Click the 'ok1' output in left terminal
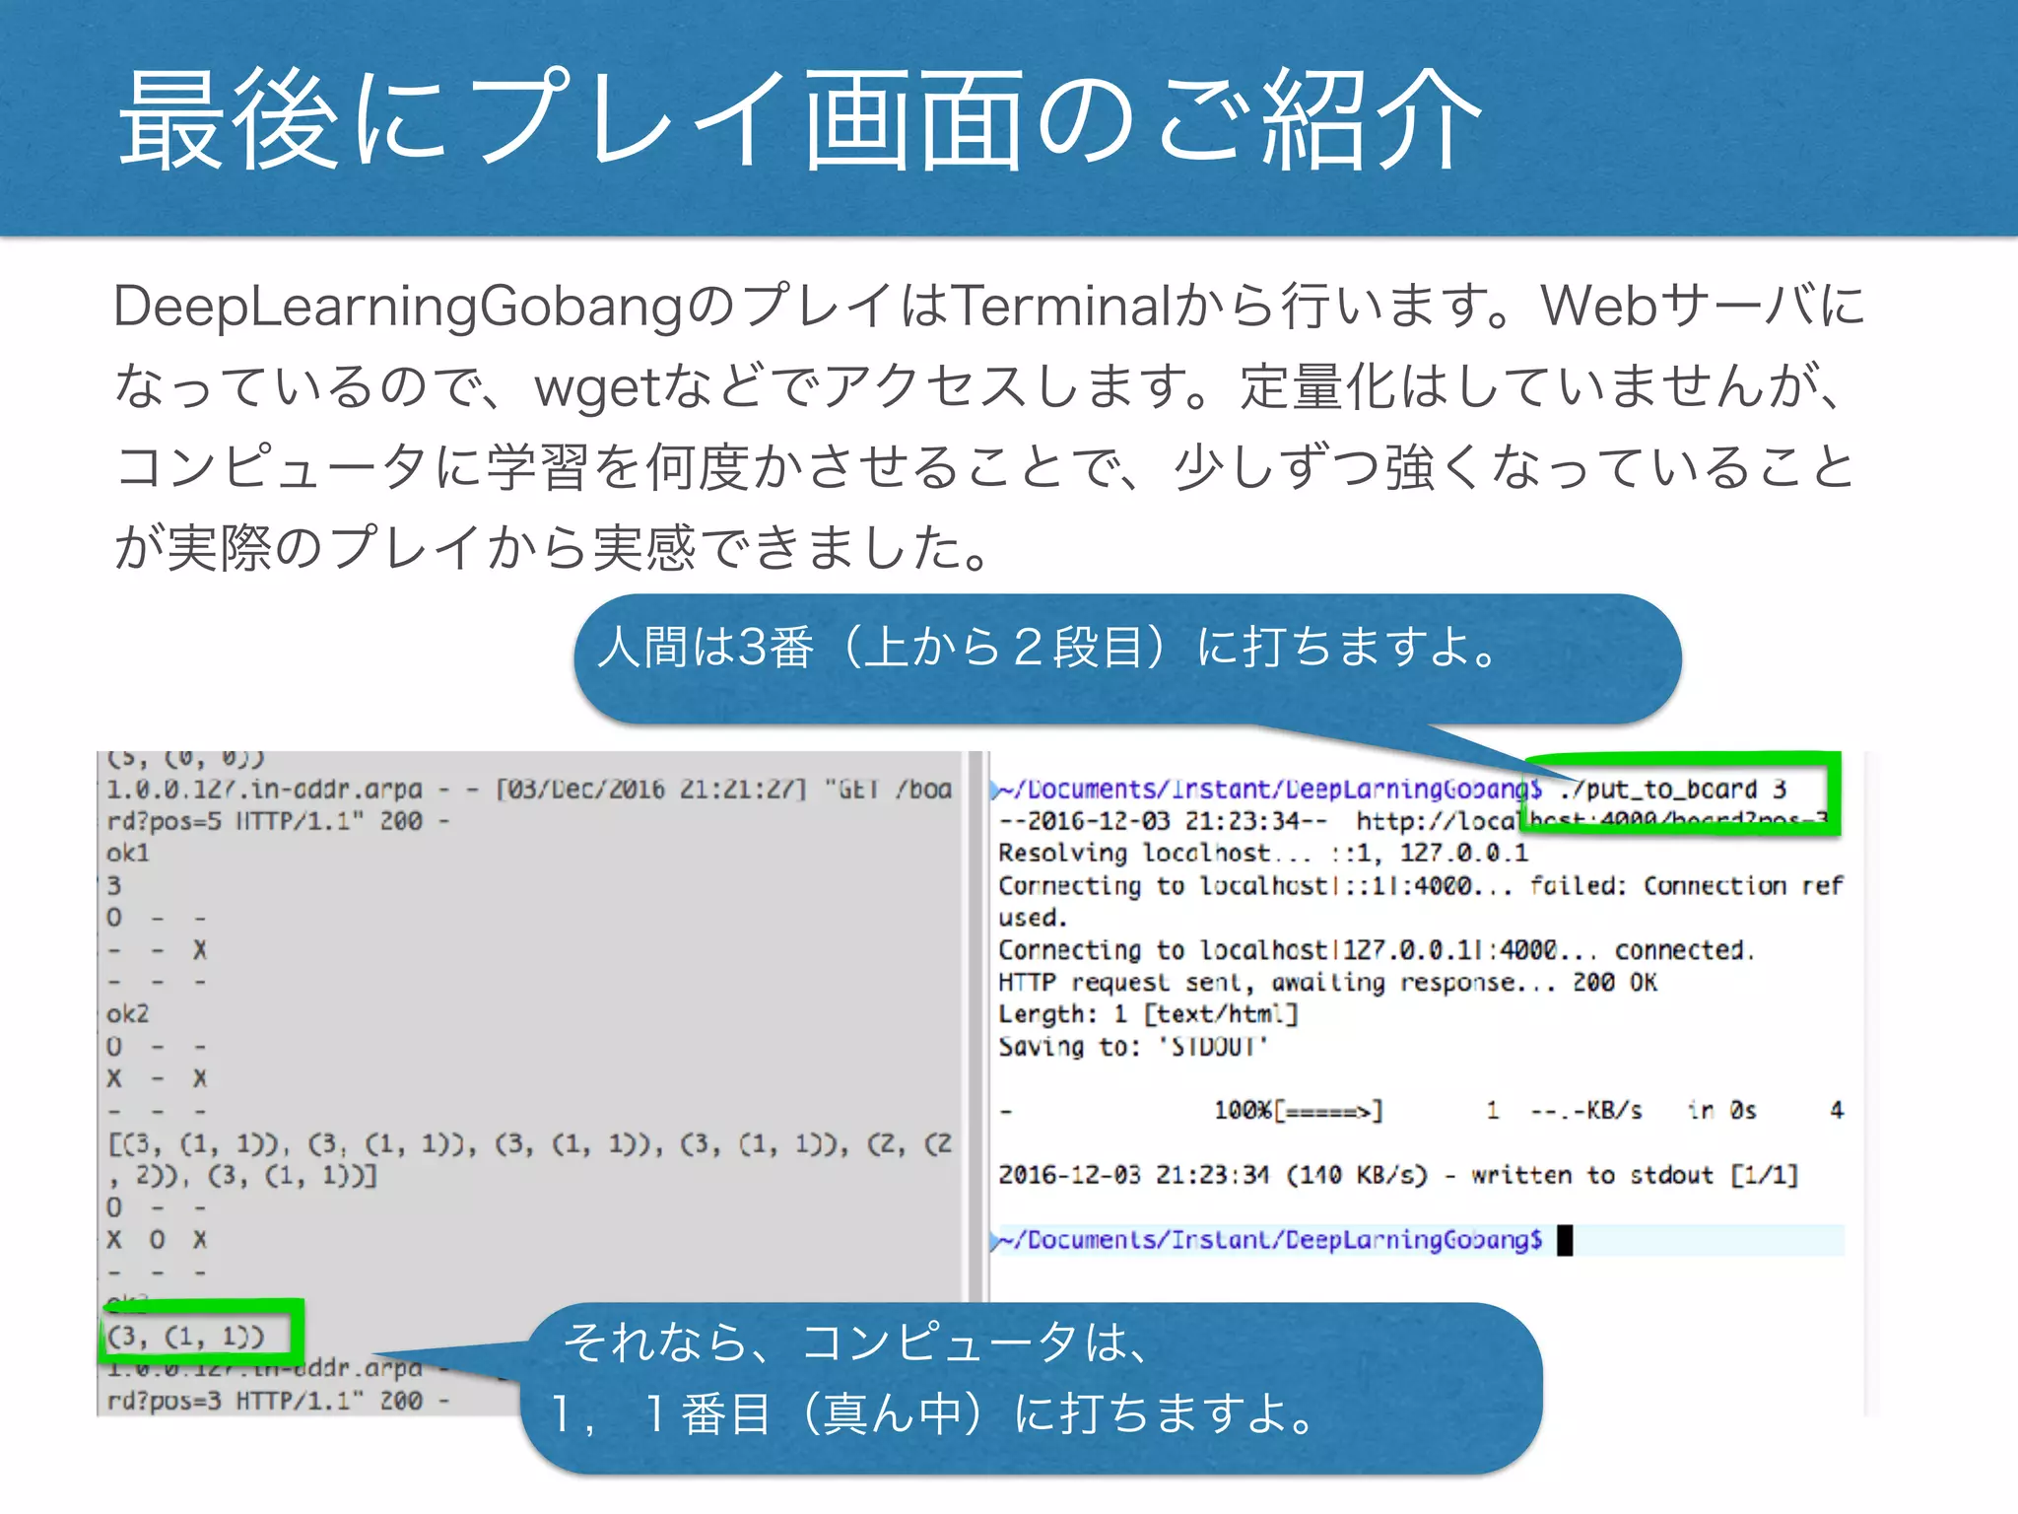The image size is (2018, 1514). point(127,853)
